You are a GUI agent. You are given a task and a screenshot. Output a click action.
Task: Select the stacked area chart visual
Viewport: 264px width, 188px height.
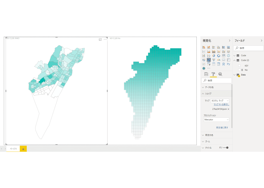tap(214, 52)
